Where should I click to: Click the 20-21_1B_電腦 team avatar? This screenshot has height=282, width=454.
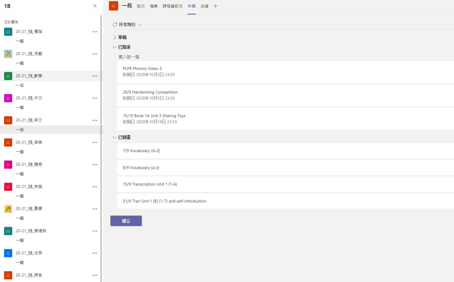(x=8, y=32)
